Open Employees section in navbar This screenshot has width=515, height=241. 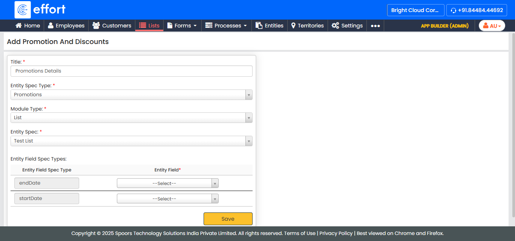[x=66, y=26]
